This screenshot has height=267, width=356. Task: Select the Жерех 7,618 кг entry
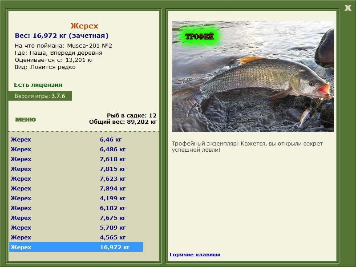(76, 159)
